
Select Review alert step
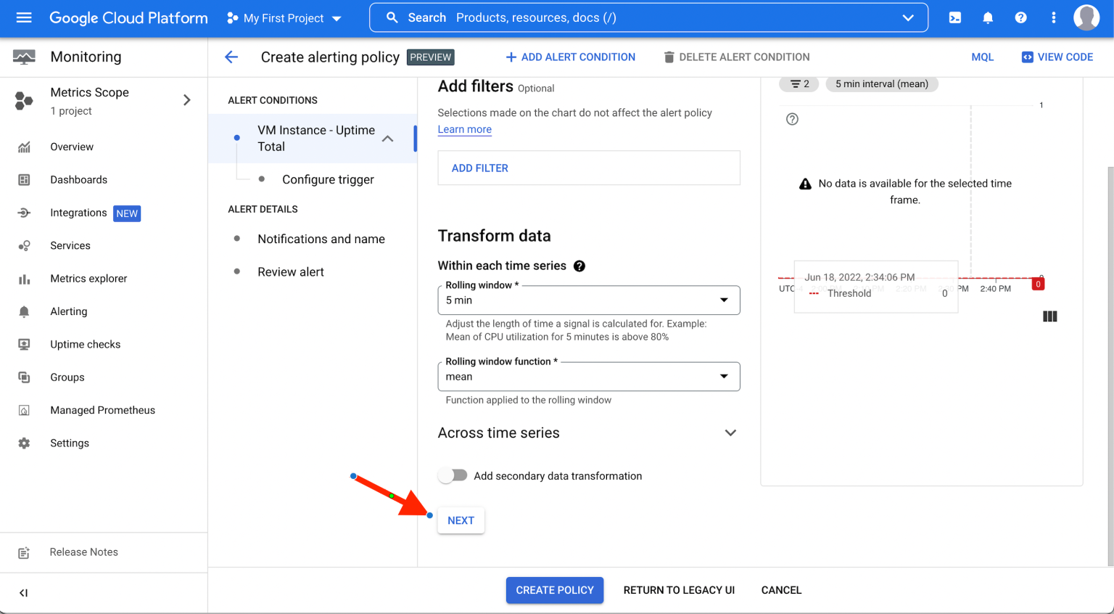[x=291, y=271]
